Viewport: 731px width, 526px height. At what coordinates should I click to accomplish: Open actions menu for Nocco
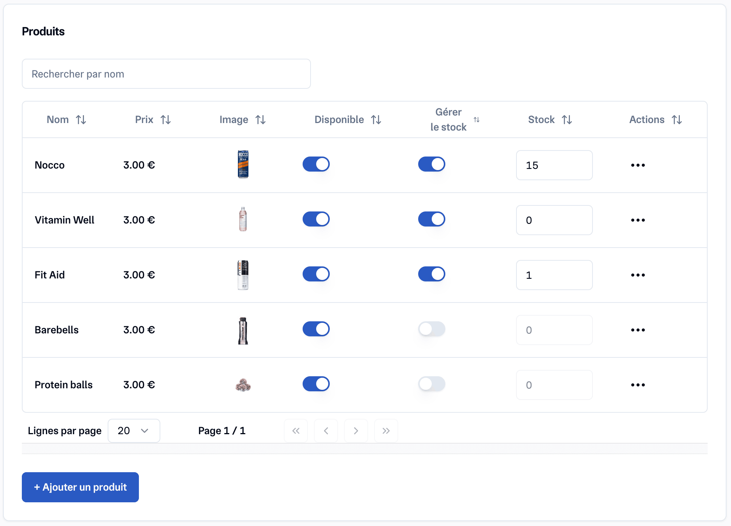coord(638,165)
